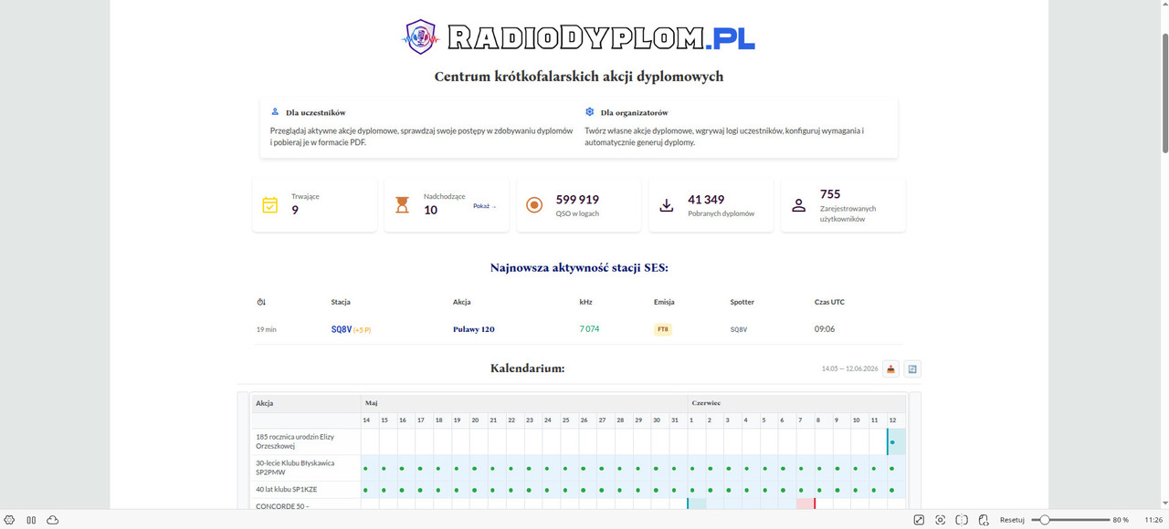Click the Pobranych dyplomów download icon
This screenshot has height=529, width=1169.
tap(667, 204)
